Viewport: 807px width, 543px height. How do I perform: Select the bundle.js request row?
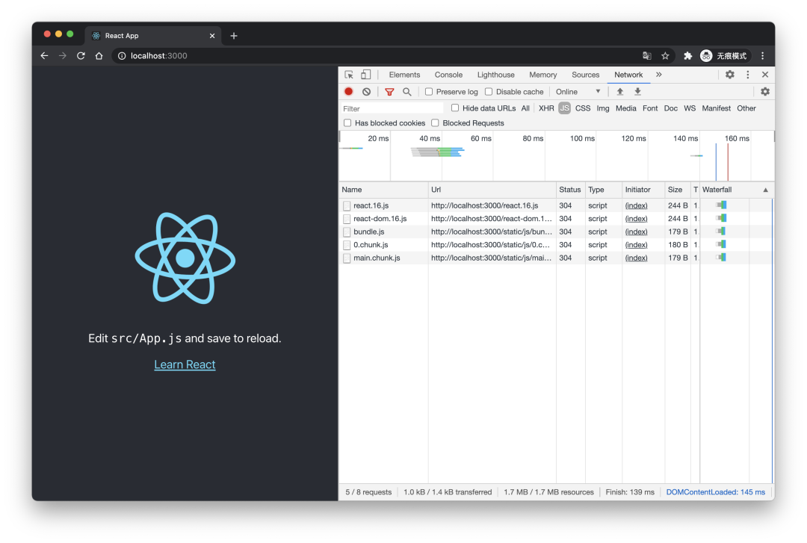point(556,232)
